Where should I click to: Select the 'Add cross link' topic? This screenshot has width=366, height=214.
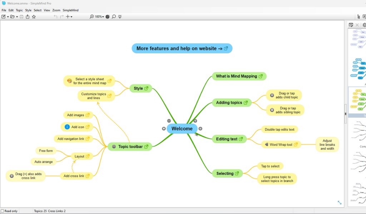pyautogui.click(x=76, y=176)
